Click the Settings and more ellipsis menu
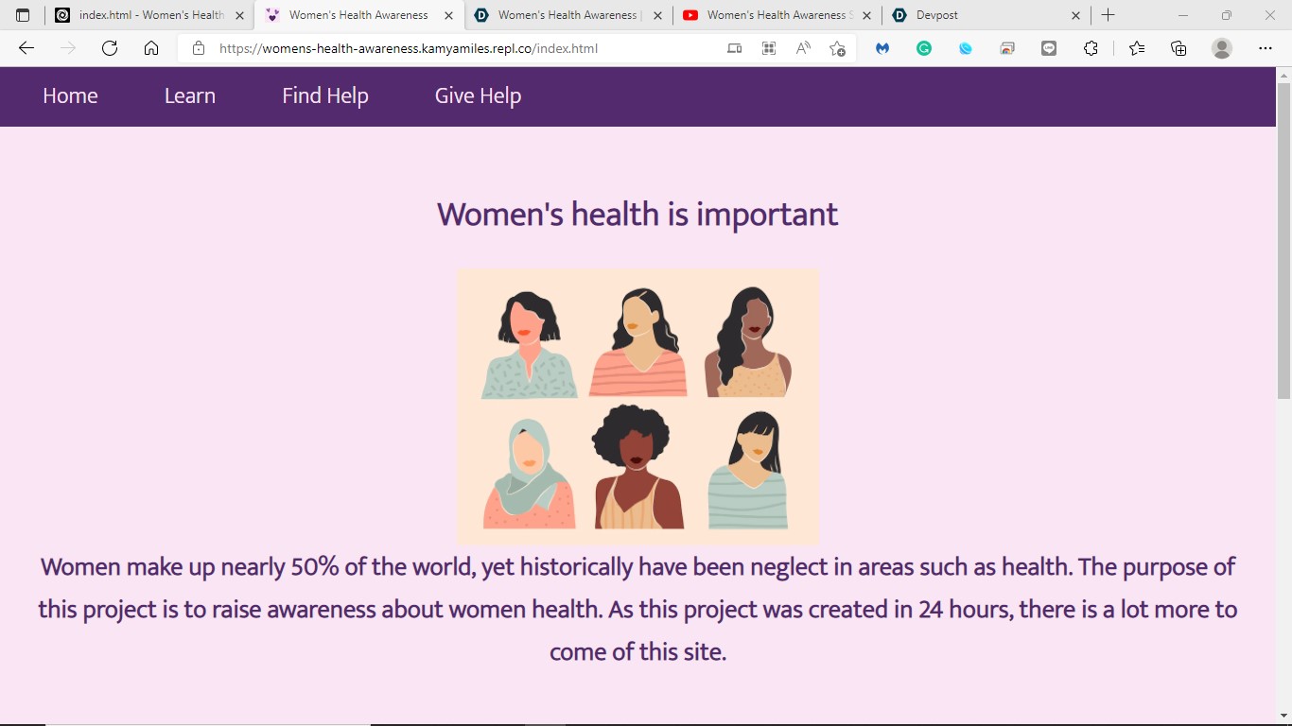1292x726 pixels. click(x=1265, y=47)
